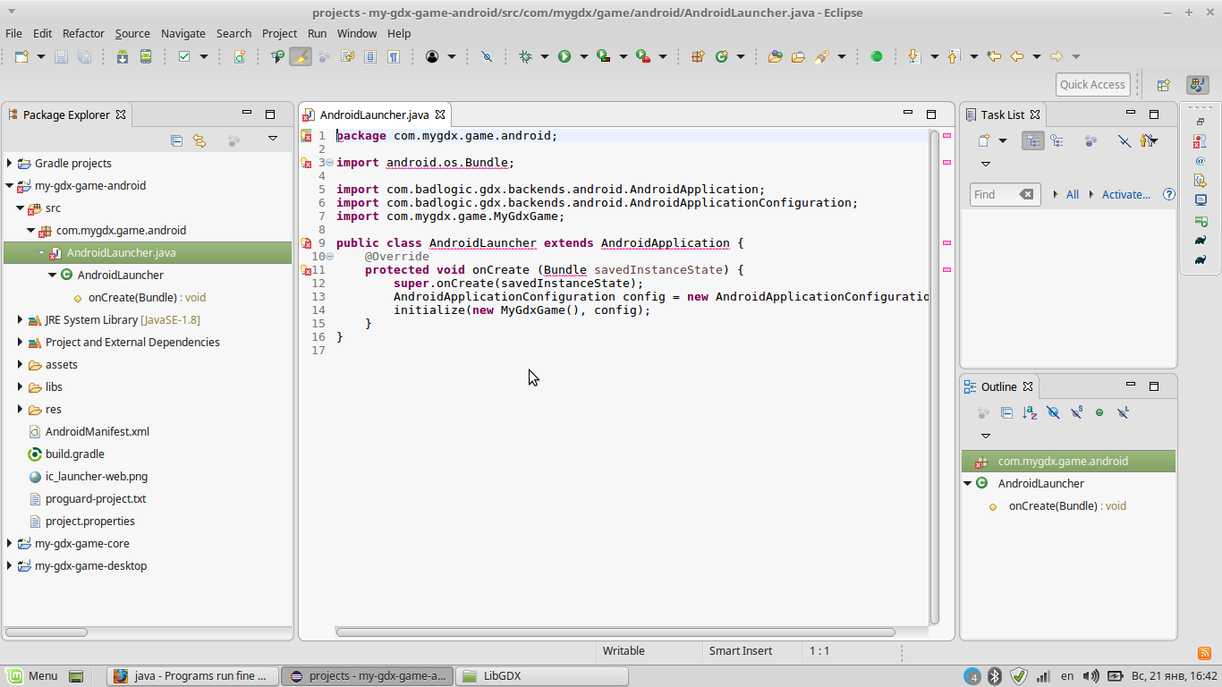The width and height of the screenshot is (1222, 687).
Task: Click the Task List help question icon
Action: coord(1168,194)
